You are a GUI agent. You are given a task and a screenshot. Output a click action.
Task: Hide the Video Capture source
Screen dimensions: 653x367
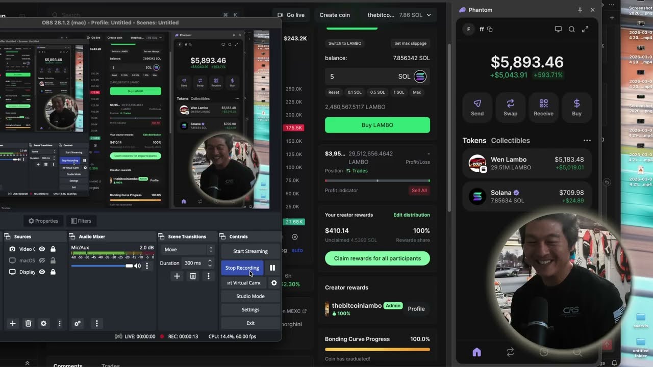pos(42,249)
